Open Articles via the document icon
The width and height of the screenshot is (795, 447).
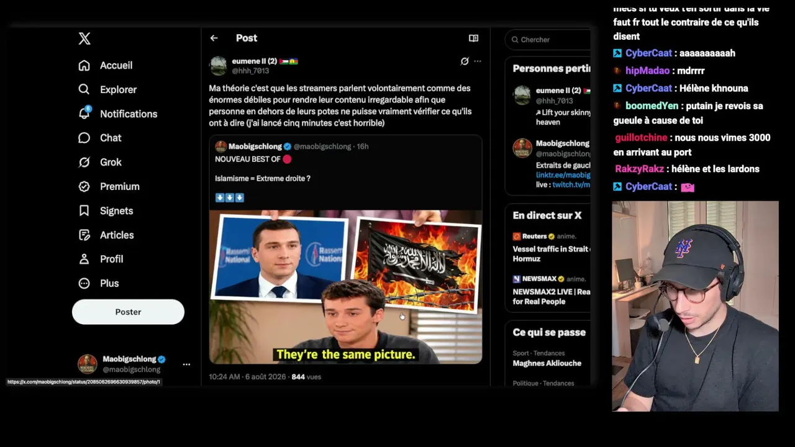coord(84,235)
